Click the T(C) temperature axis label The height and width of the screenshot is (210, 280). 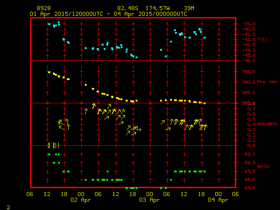(262, 39)
